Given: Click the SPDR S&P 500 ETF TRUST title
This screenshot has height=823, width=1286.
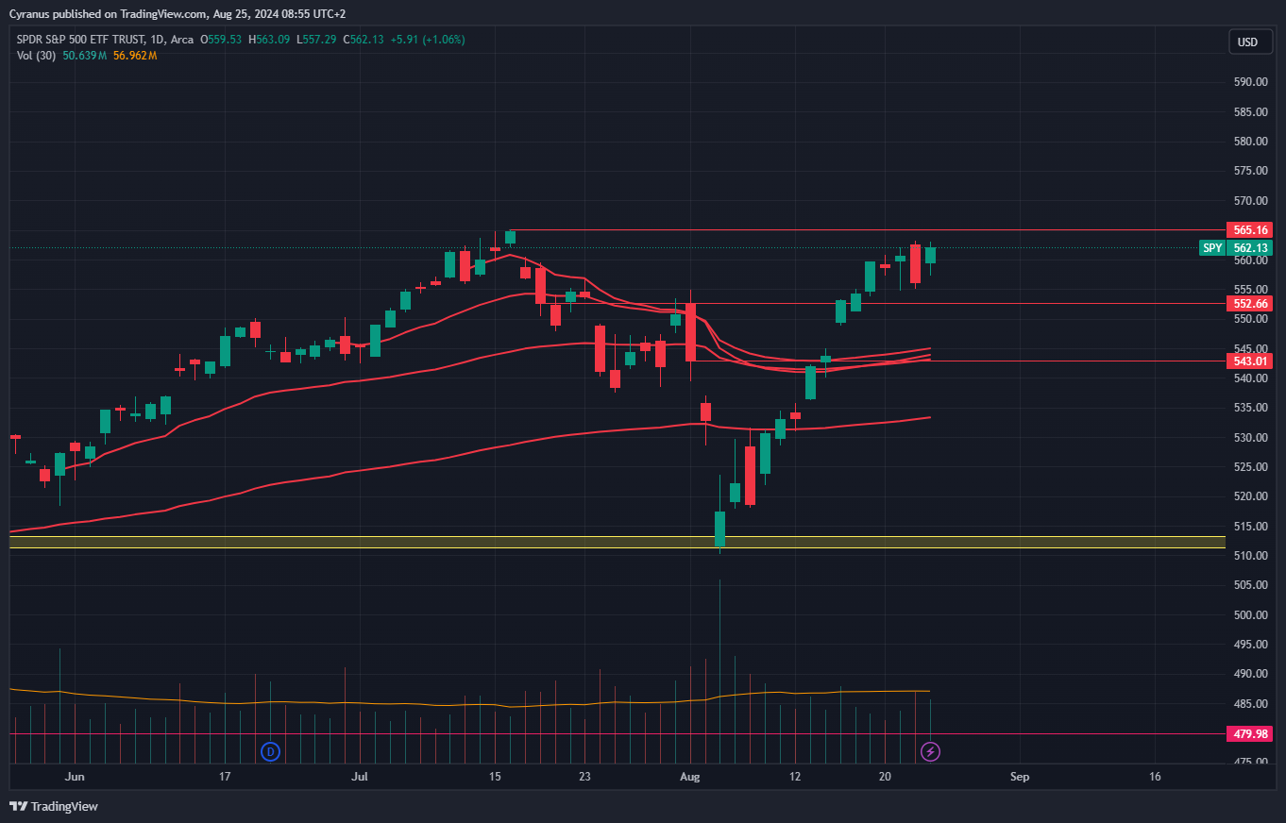Looking at the screenshot, I should tap(80, 40).
